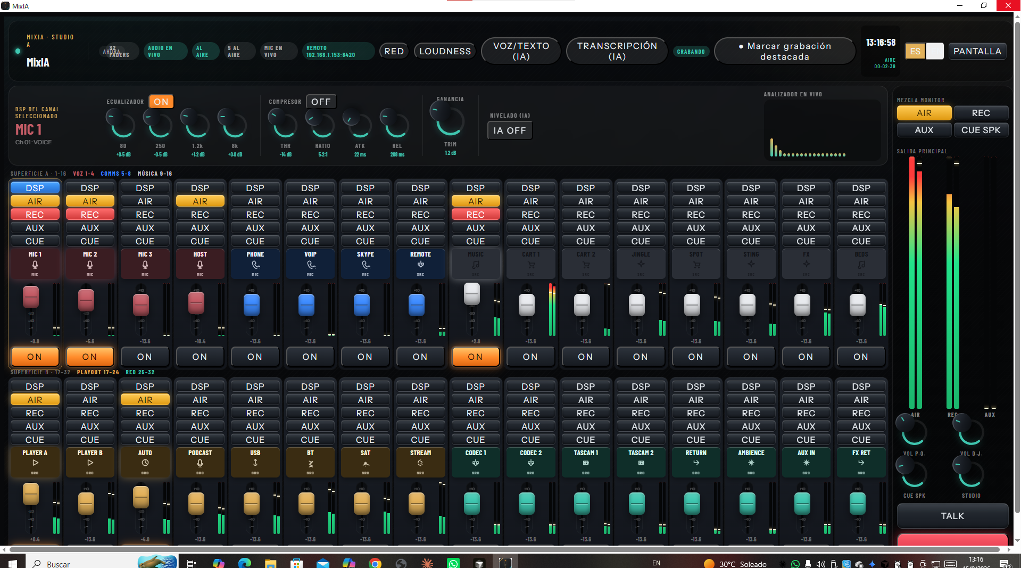Select the HOST microphone source icon

coord(200,265)
